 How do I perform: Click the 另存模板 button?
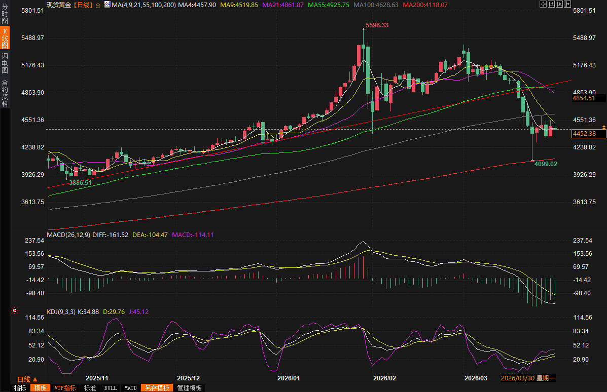pyautogui.click(x=157, y=388)
